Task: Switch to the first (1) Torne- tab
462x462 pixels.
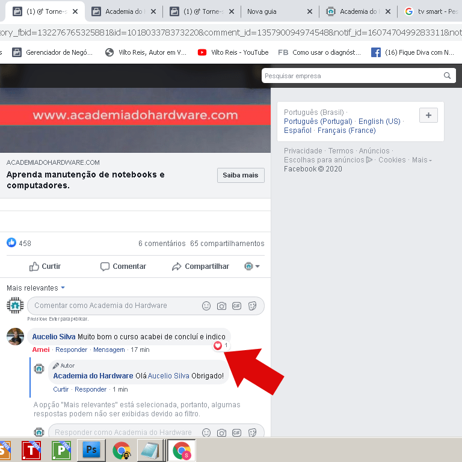Action: pyautogui.click(x=45, y=11)
